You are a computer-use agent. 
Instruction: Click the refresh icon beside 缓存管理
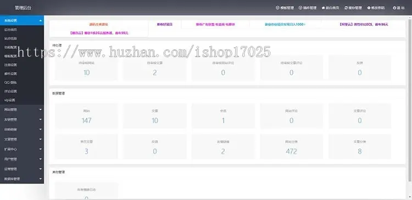346,8
